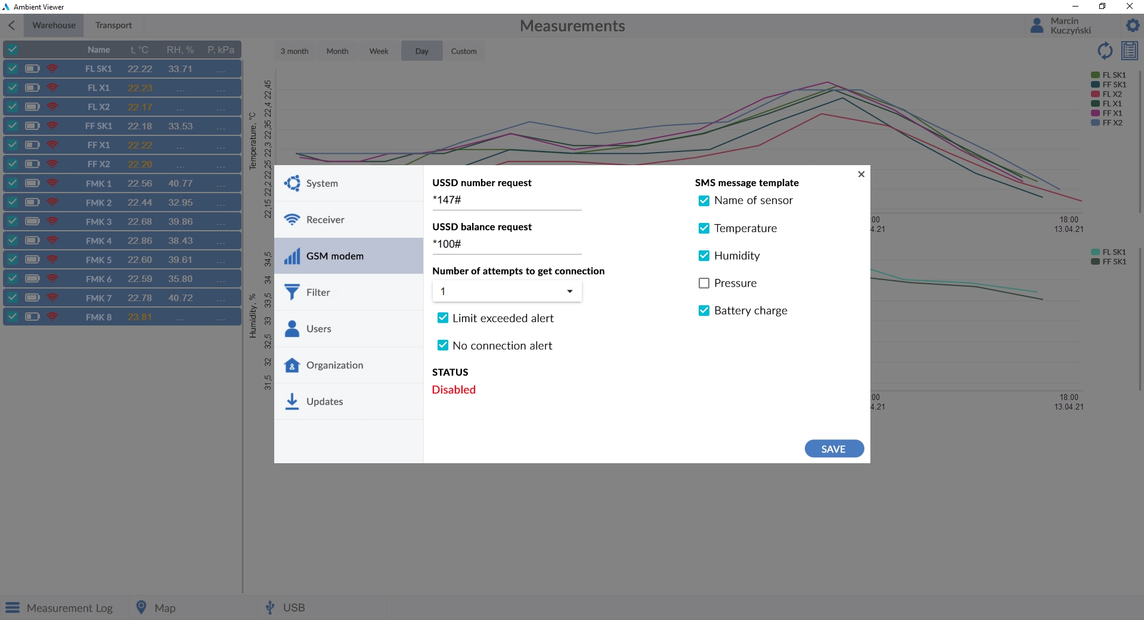Click the FF SK1 legend color swatch
The height and width of the screenshot is (620, 1144).
point(1095,84)
